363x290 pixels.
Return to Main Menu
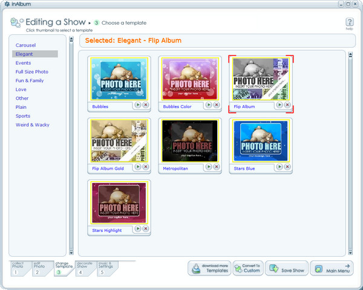click(333, 268)
